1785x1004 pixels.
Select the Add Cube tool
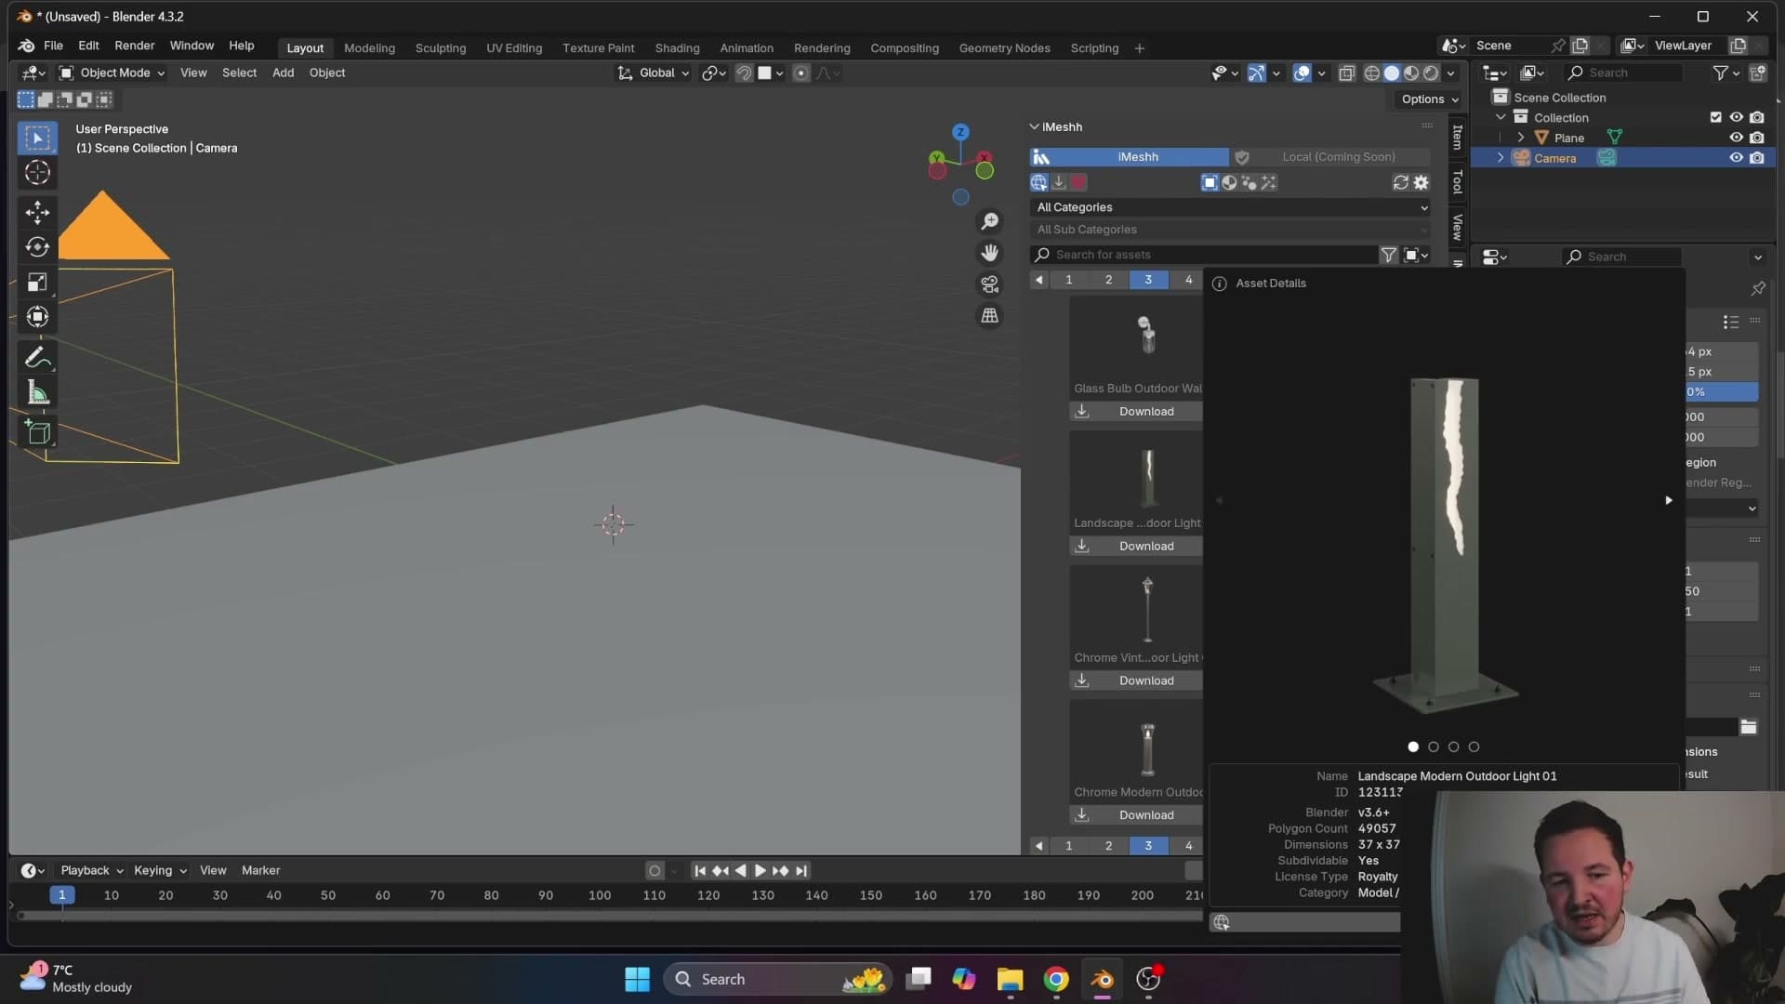[x=37, y=431]
